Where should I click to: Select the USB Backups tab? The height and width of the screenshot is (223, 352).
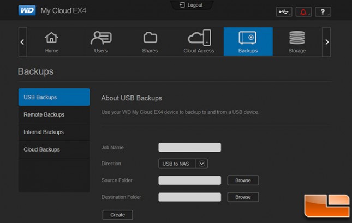[x=54, y=97]
